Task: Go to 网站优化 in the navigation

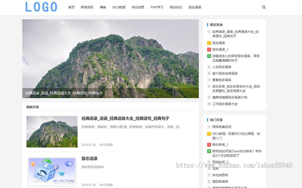Action: point(176,7)
